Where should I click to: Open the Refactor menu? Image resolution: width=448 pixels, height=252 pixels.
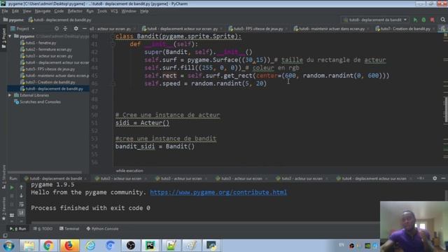point(75,11)
